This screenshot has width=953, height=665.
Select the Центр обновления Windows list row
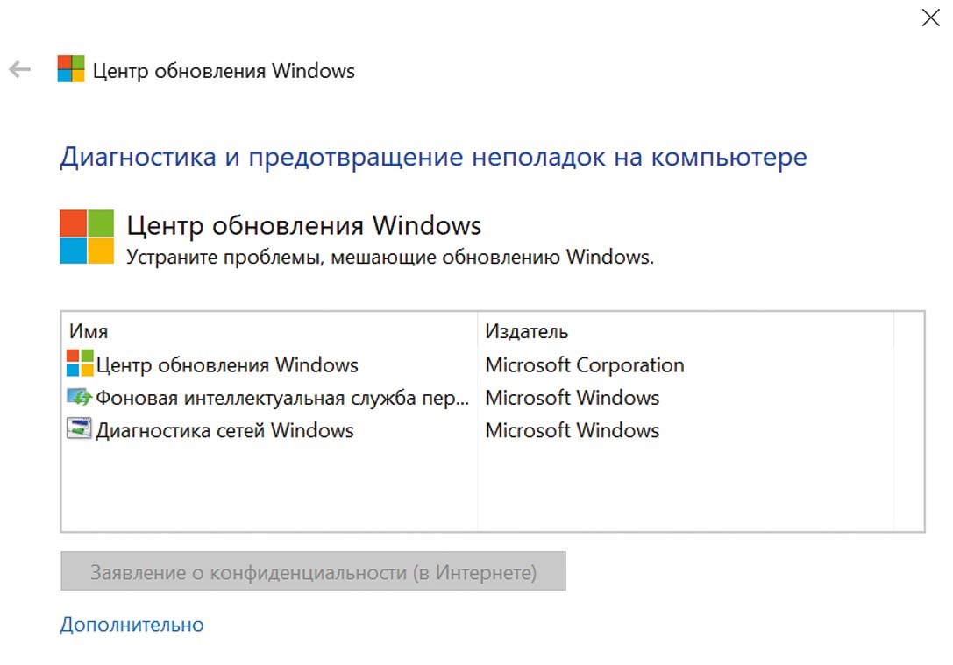pos(227,364)
